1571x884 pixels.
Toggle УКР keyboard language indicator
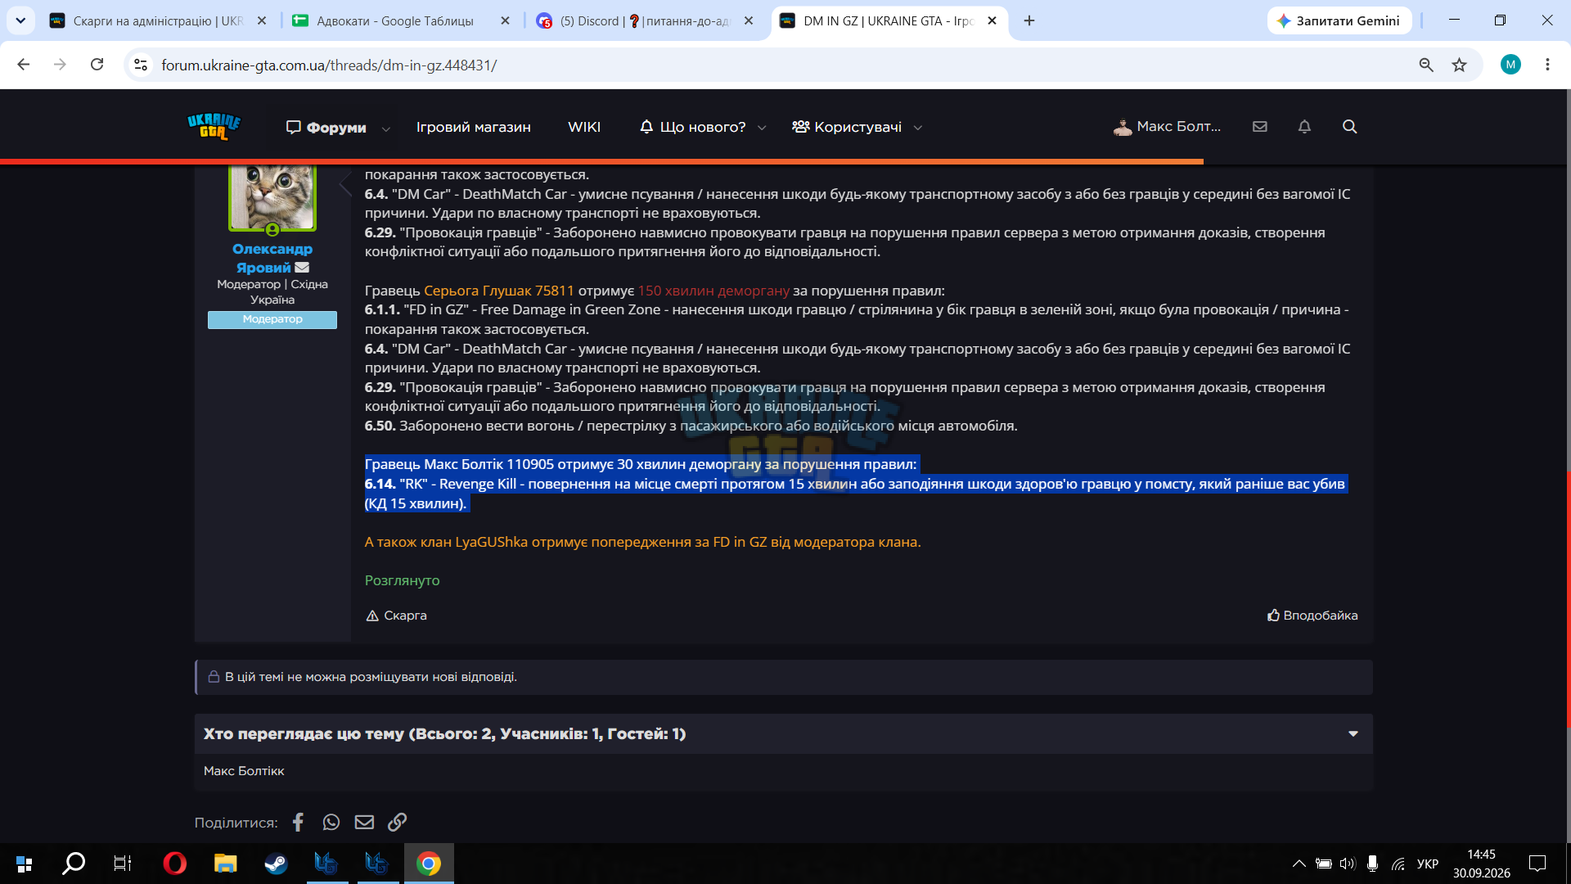[1427, 864]
